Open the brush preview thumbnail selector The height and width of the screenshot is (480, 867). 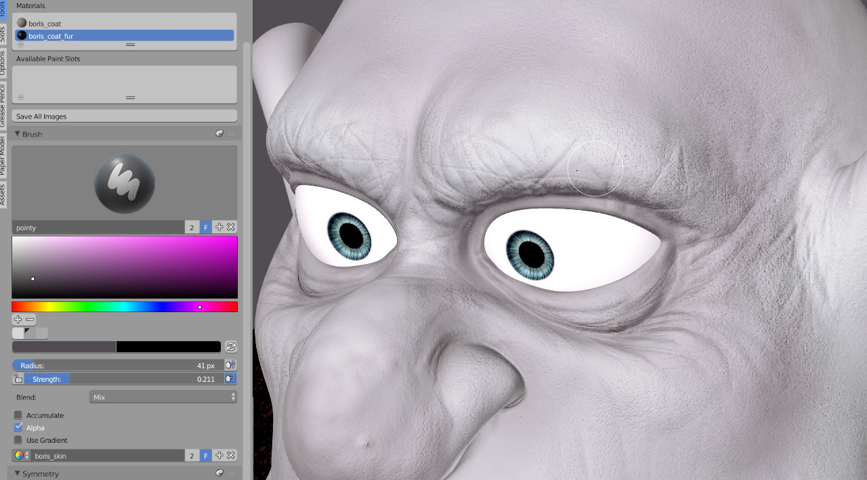point(125,183)
